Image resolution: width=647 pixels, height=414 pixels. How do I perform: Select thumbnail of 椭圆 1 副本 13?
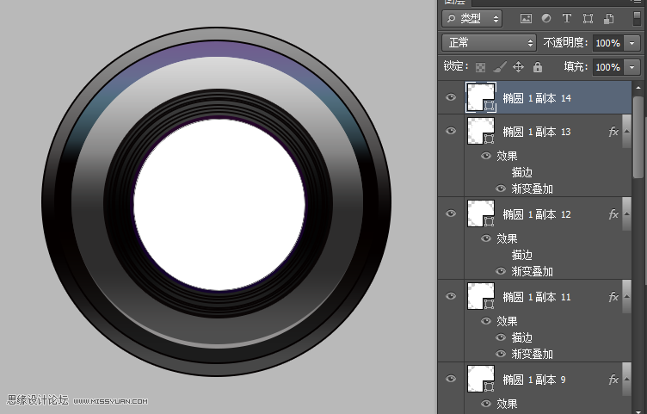pos(481,132)
